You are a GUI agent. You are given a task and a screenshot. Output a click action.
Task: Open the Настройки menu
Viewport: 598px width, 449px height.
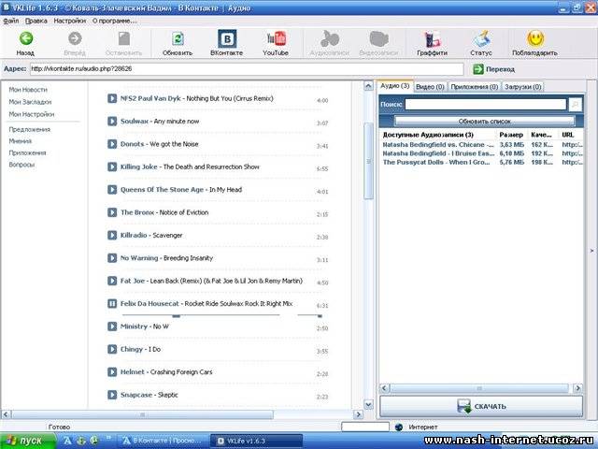click(x=69, y=21)
